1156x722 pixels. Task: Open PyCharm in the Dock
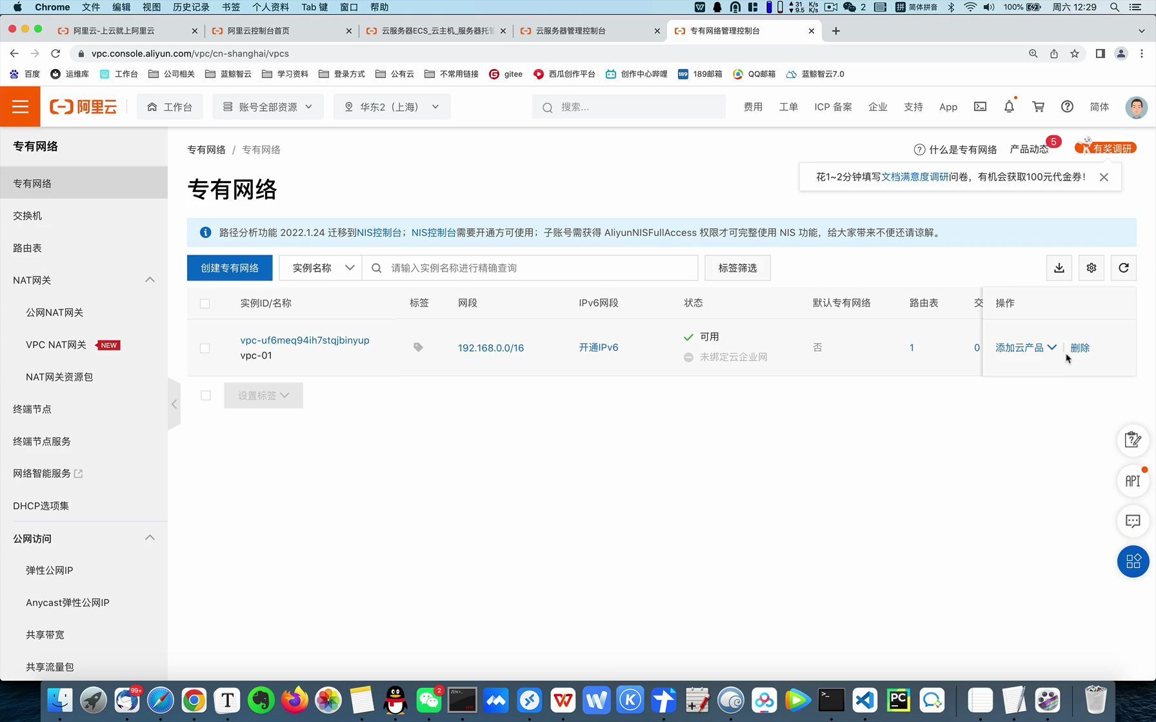pyautogui.click(x=899, y=700)
